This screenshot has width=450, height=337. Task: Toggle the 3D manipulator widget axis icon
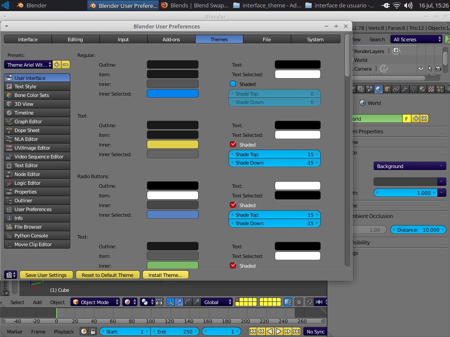pos(171,302)
